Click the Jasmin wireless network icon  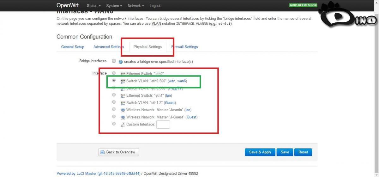coord(123,110)
